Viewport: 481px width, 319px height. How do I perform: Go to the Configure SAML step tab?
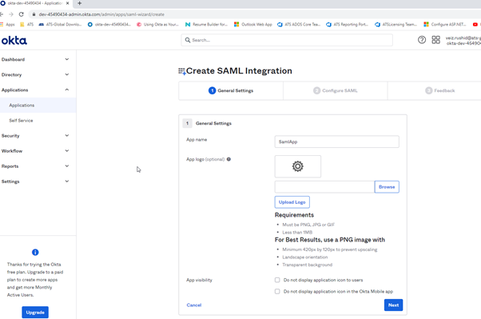coord(336,90)
